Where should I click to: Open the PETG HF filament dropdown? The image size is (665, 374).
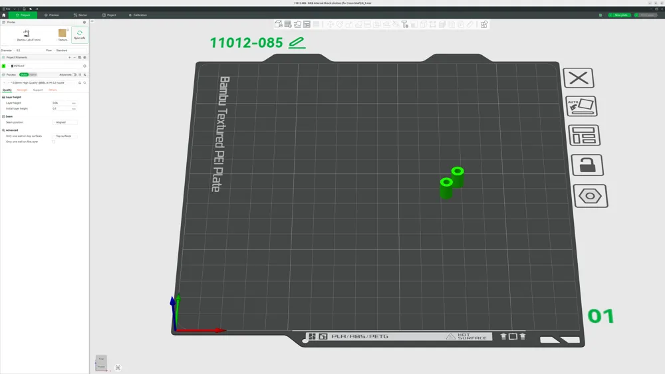tap(45, 66)
